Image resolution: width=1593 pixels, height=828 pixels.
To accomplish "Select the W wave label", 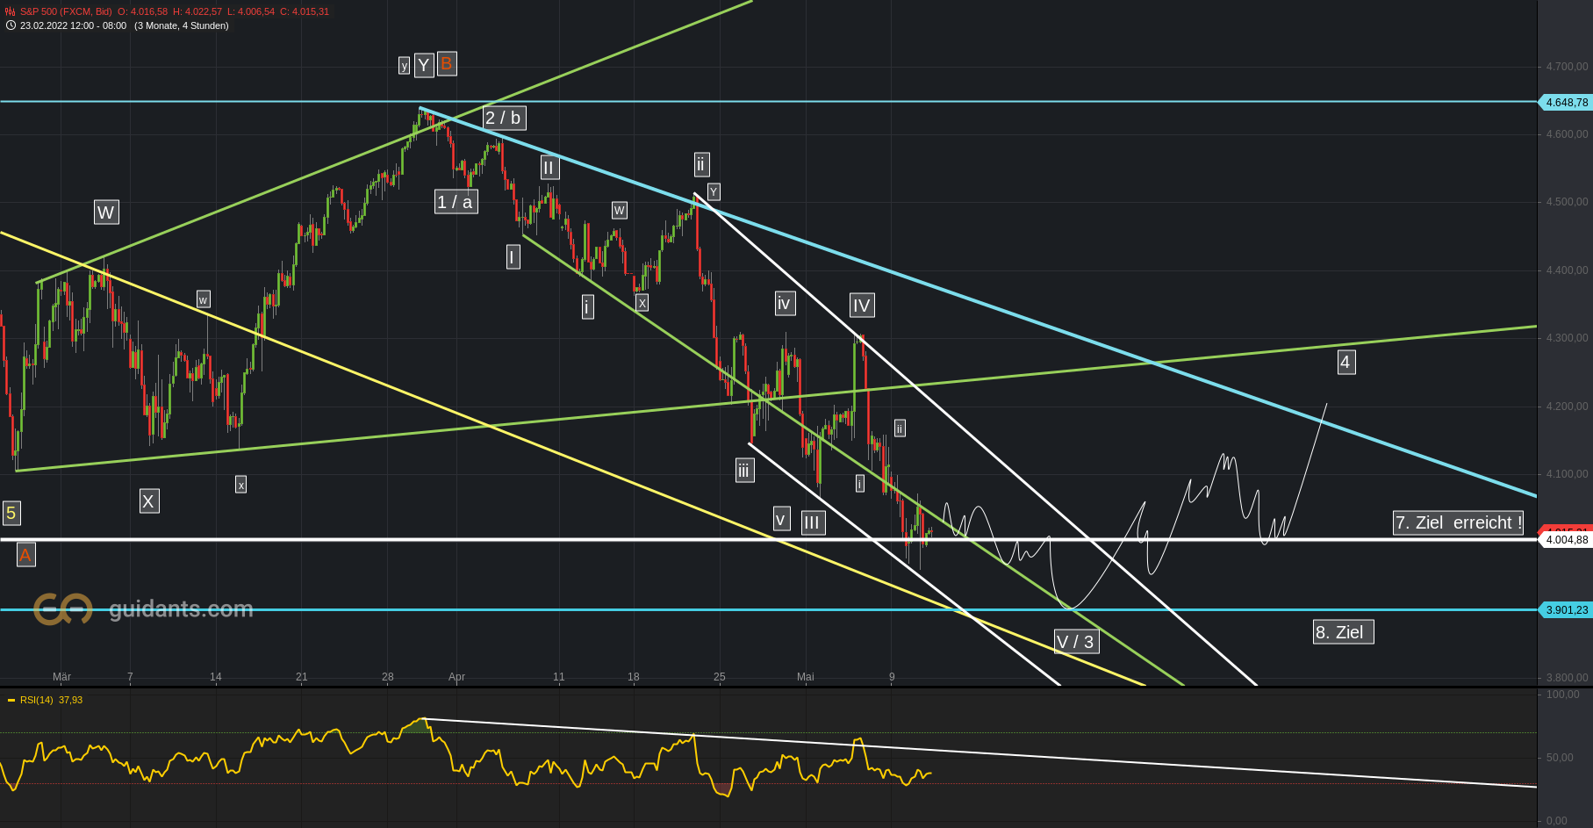I will (x=105, y=212).
